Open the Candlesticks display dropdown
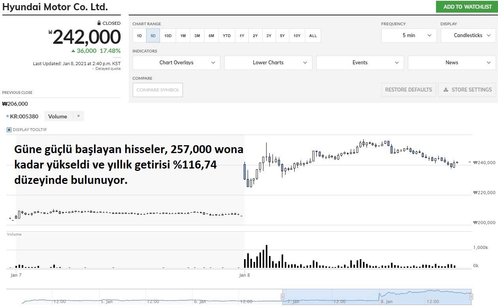498x307 pixels. coord(468,36)
